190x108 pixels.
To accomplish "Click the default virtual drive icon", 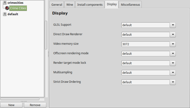I will (5, 14).
